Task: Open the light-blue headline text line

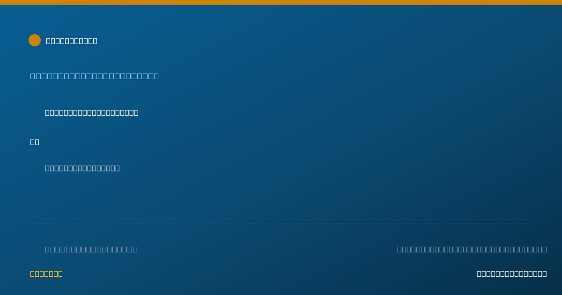Action: (x=95, y=76)
